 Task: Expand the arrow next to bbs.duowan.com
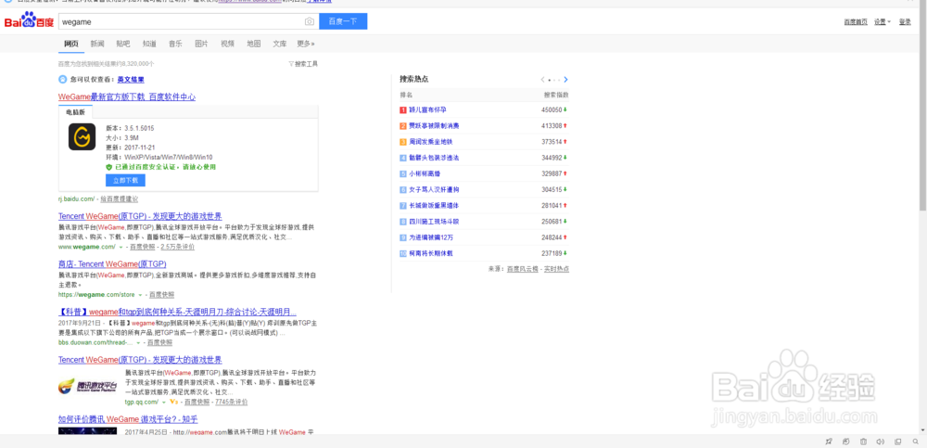tap(138, 342)
